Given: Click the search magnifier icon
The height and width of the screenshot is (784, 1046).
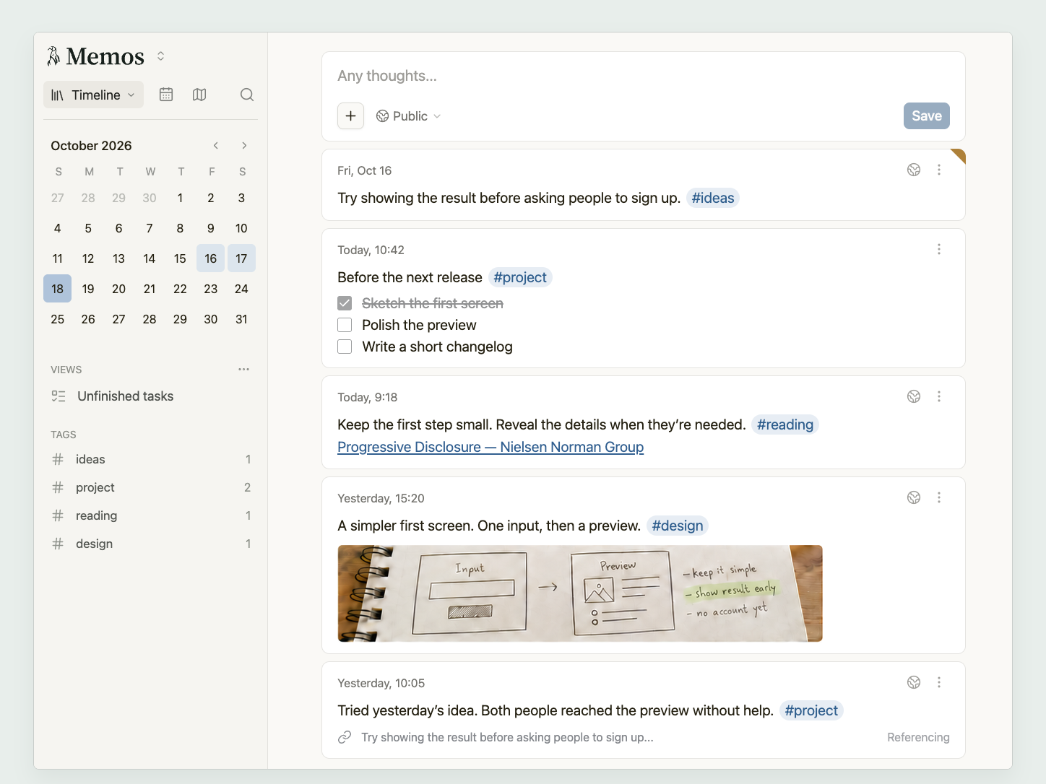Looking at the screenshot, I should (x=247, y=95).
